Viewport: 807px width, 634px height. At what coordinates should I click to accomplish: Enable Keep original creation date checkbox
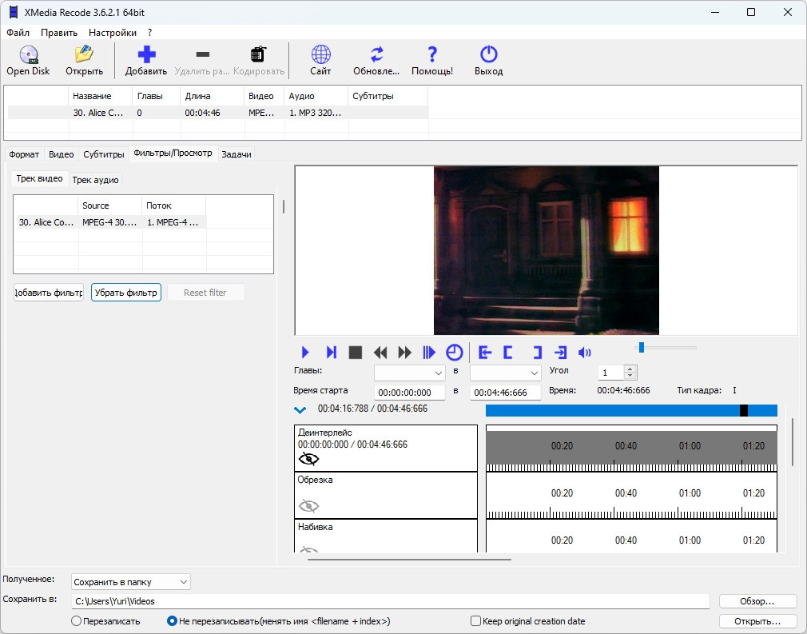476,621
